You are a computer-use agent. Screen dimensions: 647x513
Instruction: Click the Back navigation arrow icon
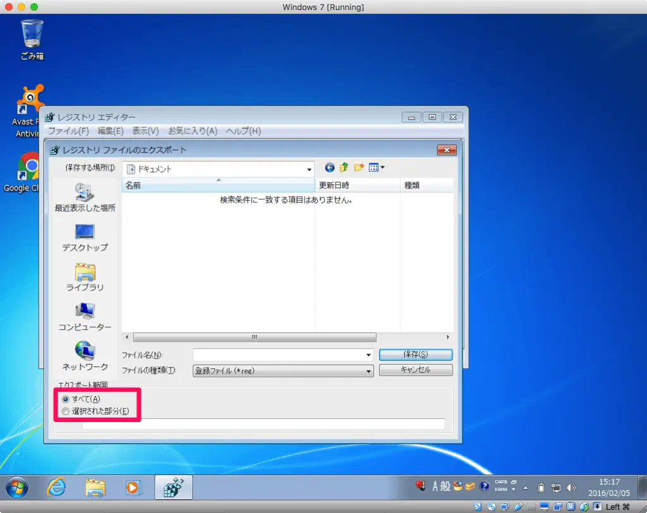pyautogui.click(x=329, y=168)
